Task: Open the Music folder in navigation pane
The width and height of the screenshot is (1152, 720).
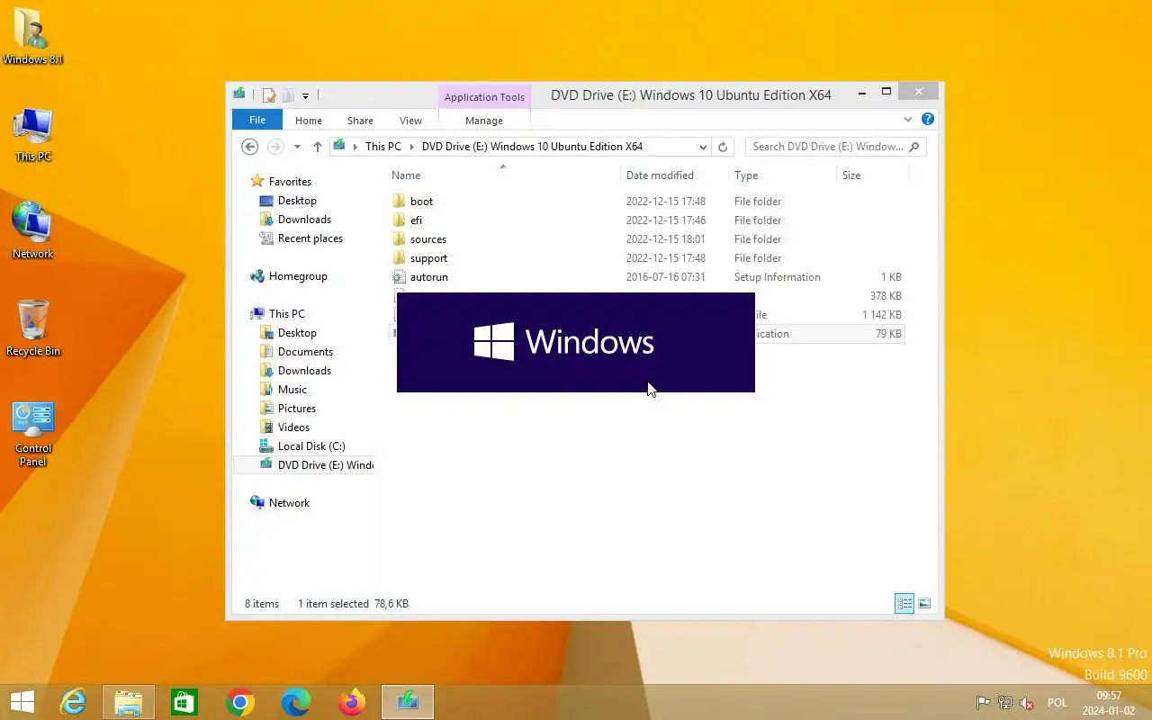Action: [292, 390]
